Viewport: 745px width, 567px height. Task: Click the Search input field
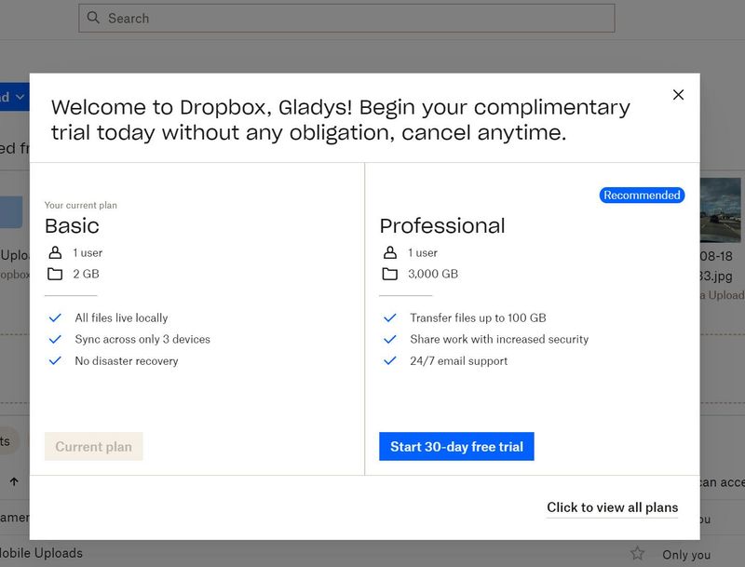tap(354, 19)
